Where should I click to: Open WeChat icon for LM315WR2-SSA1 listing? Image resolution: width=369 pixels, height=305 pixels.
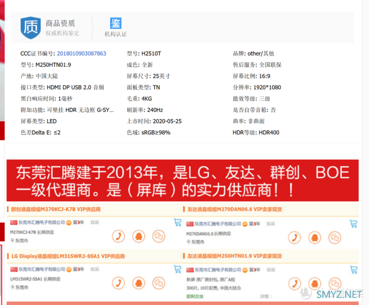tap(159, 283)
